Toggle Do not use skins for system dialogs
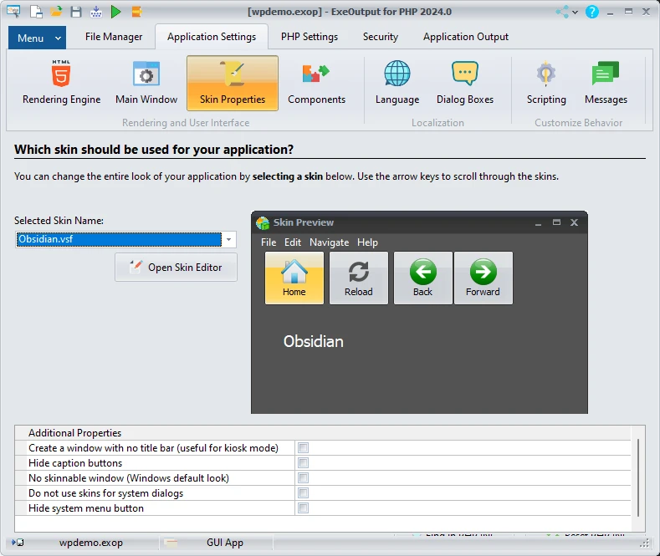Screen dimensions: 660x556 (x=304, y=493)
